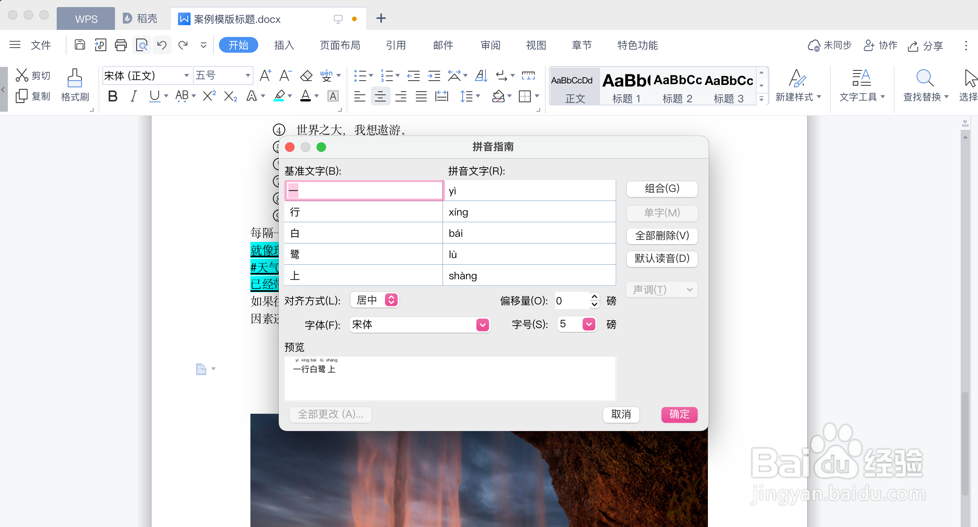Click the 组合(G) combine button

(x=661, y=188)
